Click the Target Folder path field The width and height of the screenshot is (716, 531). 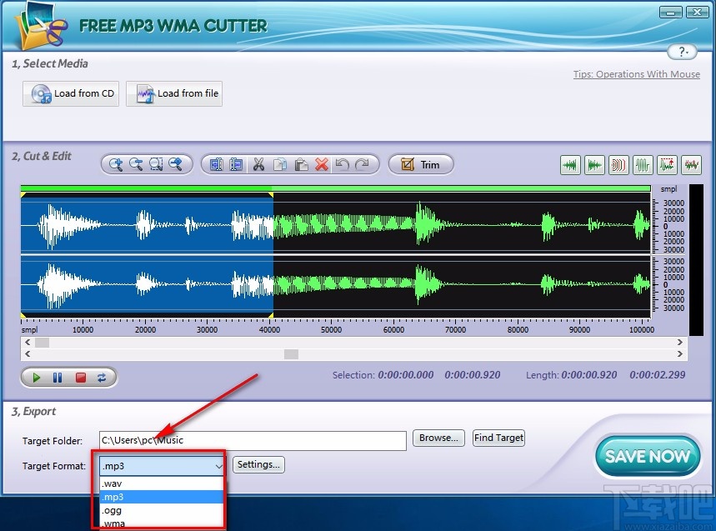(x=253, y=441)
